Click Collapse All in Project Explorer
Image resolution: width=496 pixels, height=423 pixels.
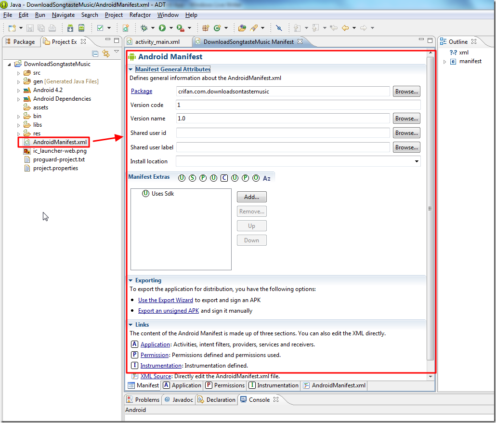95,53
